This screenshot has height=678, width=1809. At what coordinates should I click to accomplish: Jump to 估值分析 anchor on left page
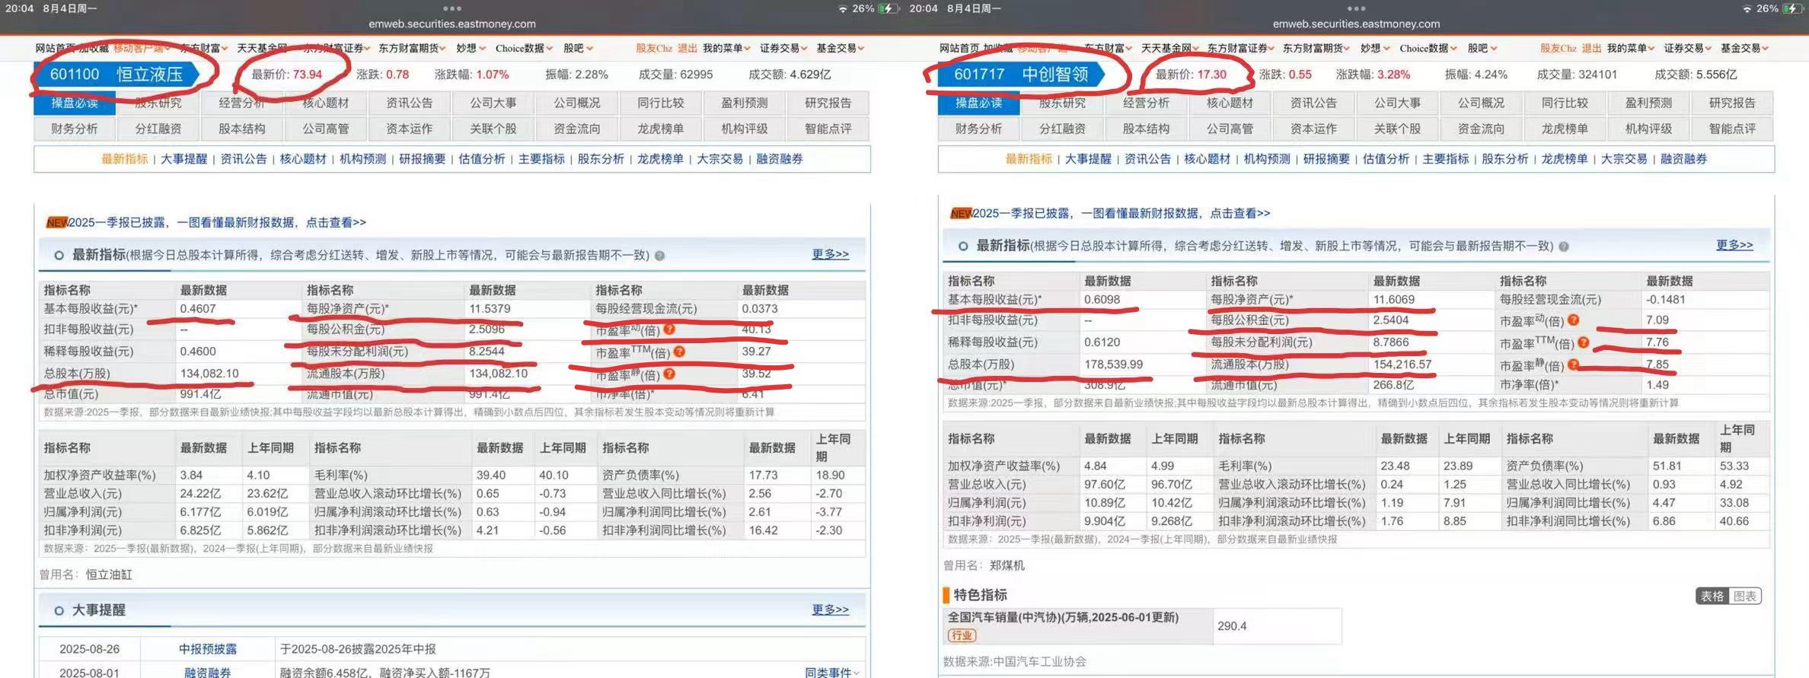coord(482,159)
